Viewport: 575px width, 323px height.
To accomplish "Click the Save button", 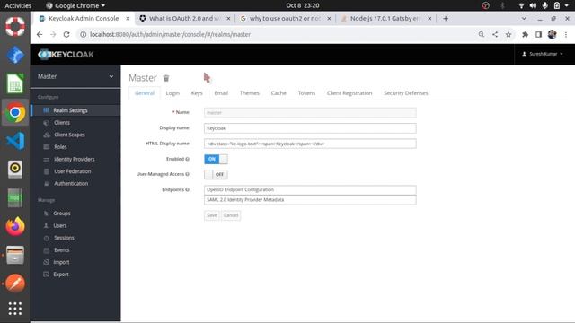I will click(x=212, y=215).
